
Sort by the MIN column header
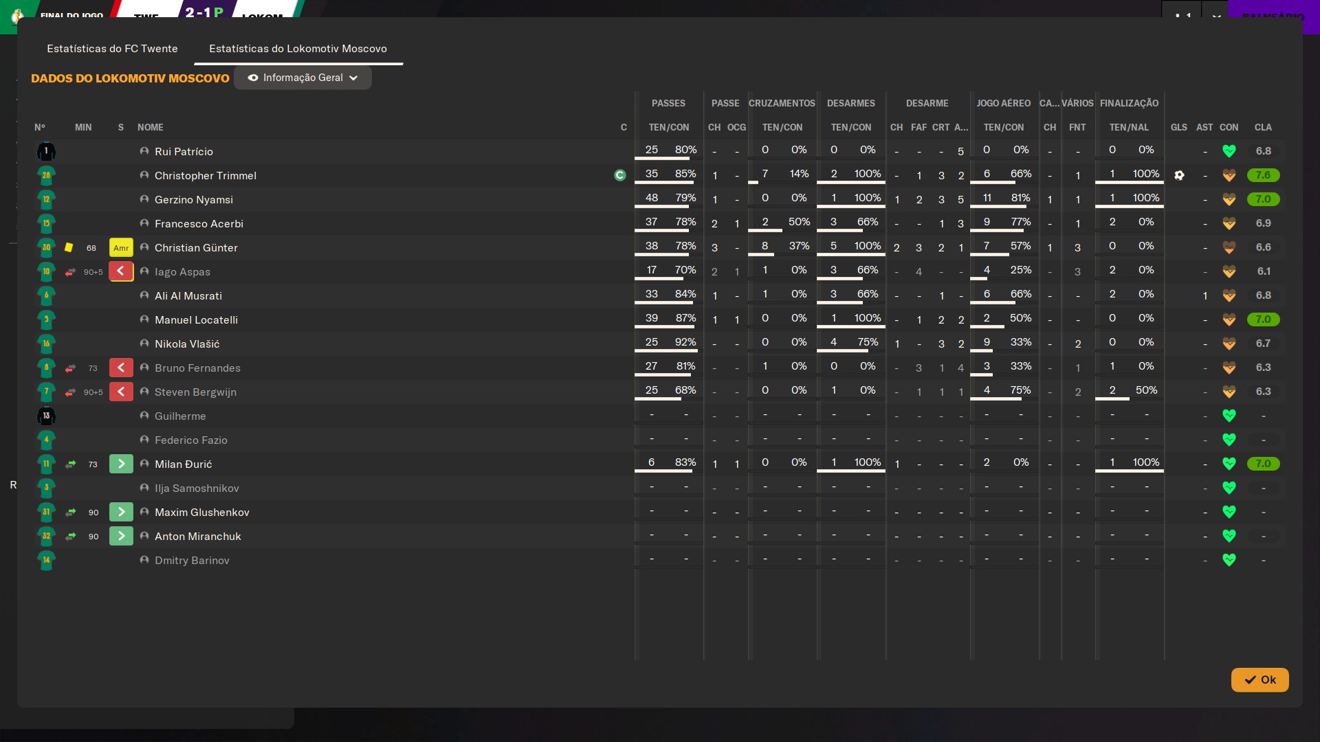tap(83, 127)
